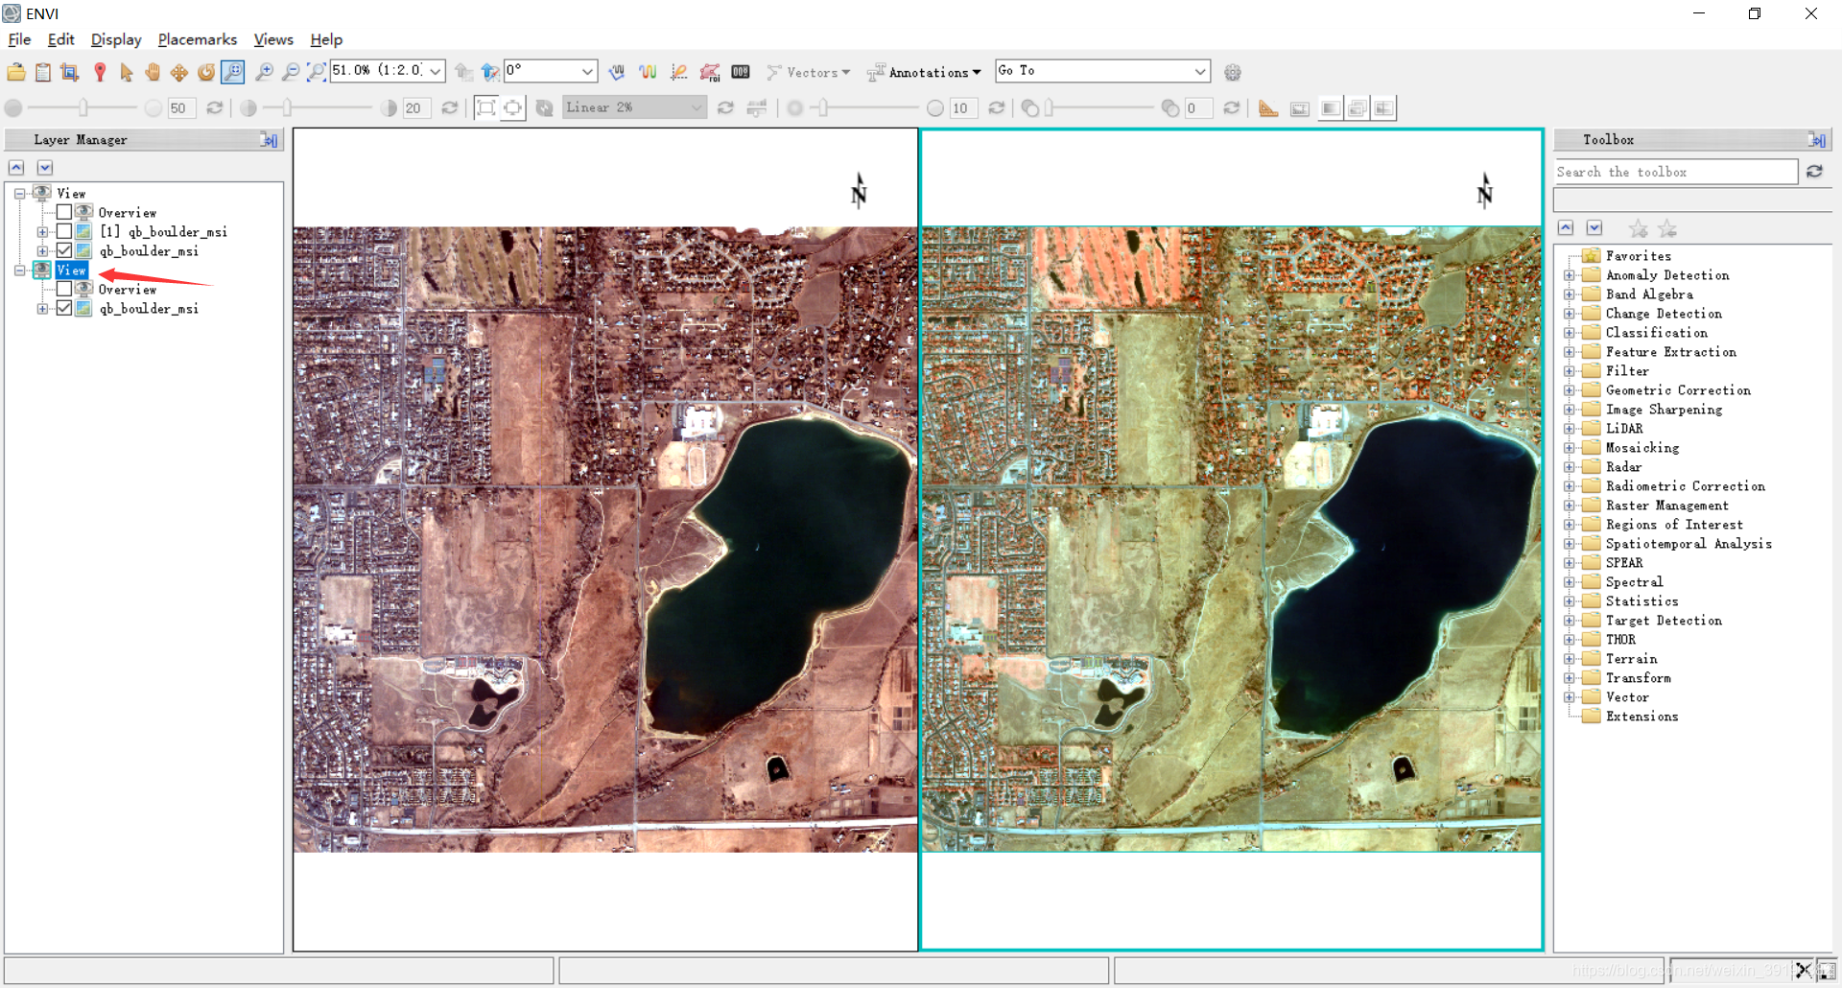Open the Mensuration ruler tool
1842x988 pixels.
(x=1268, y=108)
